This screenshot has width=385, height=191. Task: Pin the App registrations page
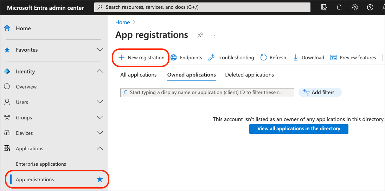click(200, 35)
